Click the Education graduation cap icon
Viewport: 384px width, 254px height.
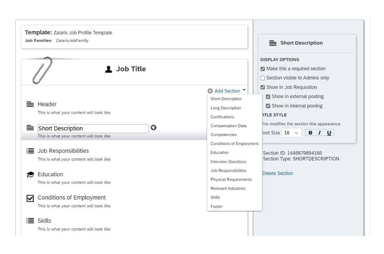pyautogui.click(x=30, y=174)
